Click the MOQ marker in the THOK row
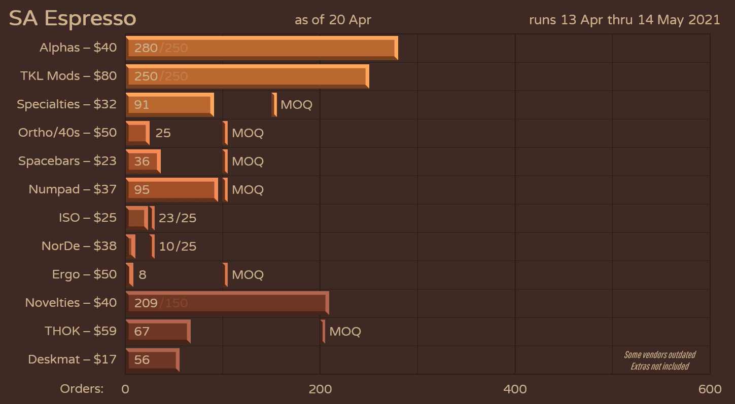This screenshot has width=735, height=404. 323,332
